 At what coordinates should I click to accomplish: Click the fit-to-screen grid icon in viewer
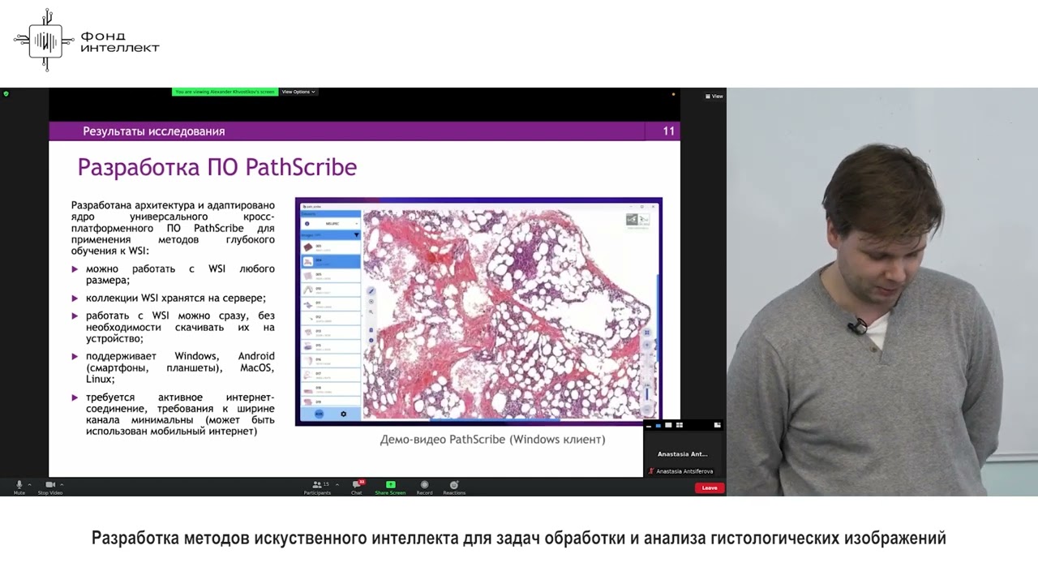point(647,332)
